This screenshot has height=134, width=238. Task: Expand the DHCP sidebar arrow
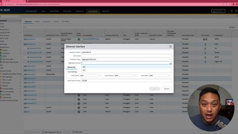[x=20, y=41]
